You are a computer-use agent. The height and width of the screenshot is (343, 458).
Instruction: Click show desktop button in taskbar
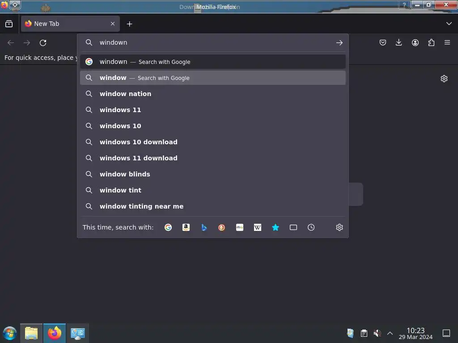pyautogui.click(x=446, y=333)
